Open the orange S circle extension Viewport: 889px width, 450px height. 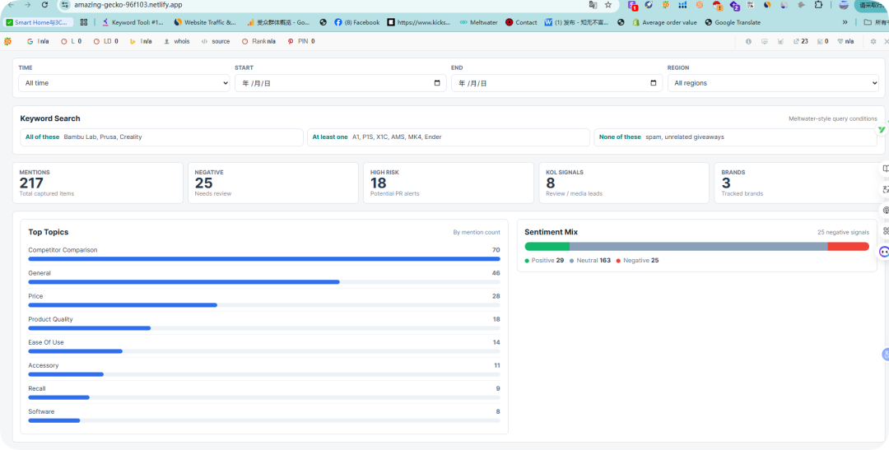(x=700, y=5)
